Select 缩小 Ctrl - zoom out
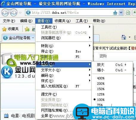 coord(112,70)
